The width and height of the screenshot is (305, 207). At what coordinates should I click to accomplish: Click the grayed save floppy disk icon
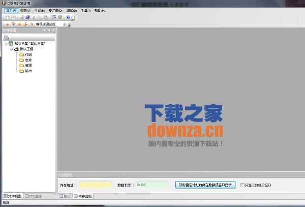(21, 17)
